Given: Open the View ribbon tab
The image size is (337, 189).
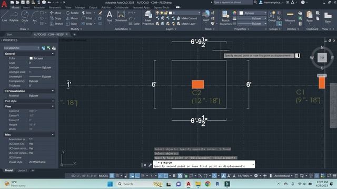Looking at the screenshot, I should [68, 7].
